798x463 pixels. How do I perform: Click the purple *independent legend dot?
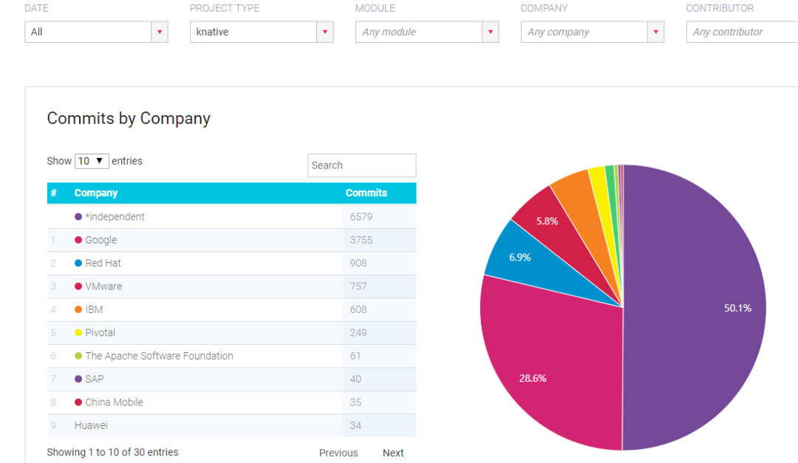(78, 217)
